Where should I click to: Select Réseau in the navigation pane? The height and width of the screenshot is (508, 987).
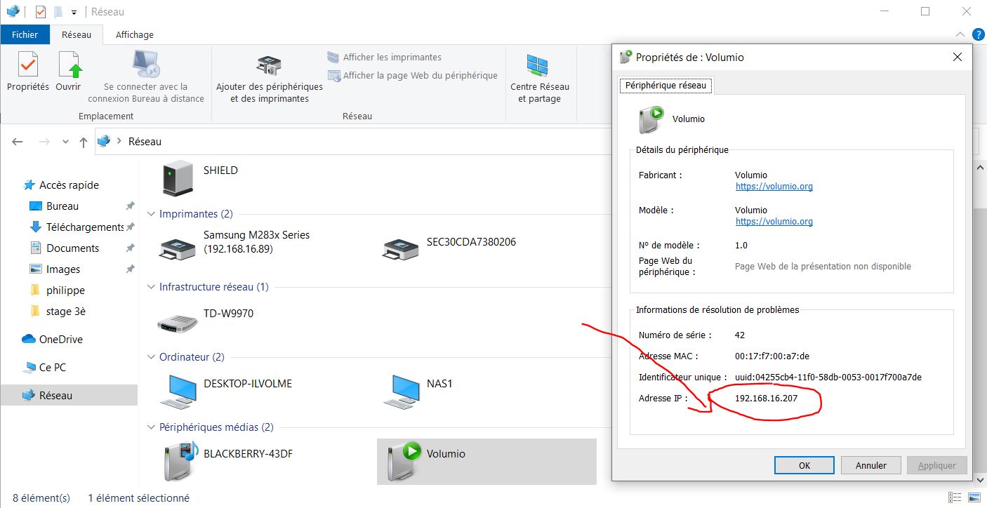69,396
